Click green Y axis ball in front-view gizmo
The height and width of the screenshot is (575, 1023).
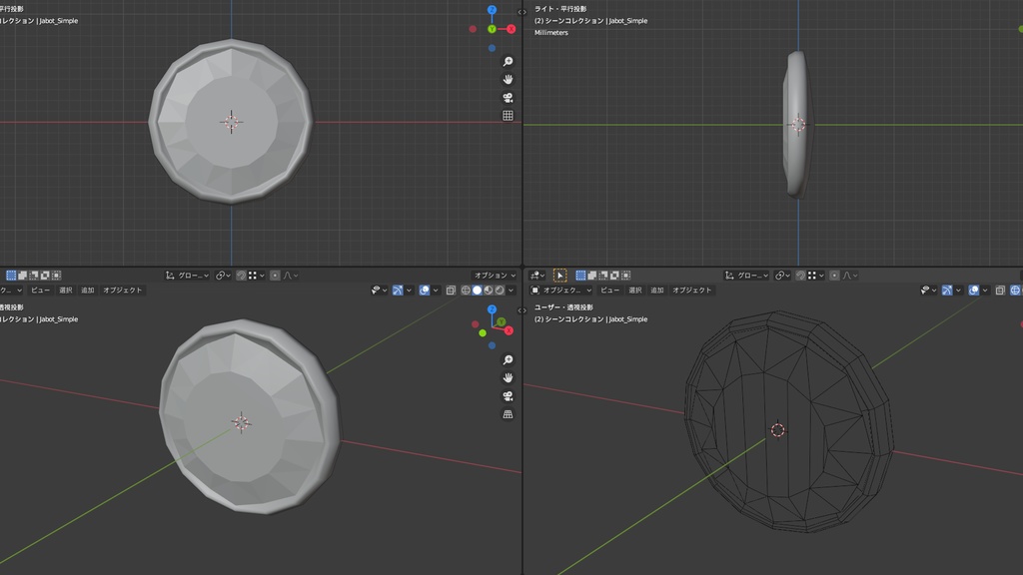tap(492, 29)
